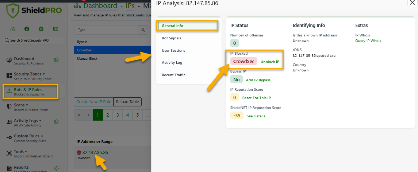This screenshot has height=172, width=418.
Task: Click the Type filter input field
Action: (x=106, y=30)
